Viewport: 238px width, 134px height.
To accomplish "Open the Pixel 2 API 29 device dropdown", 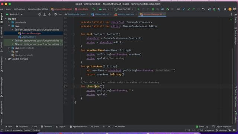I will [x=124, y=9].
